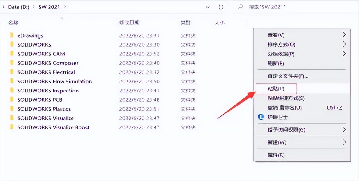Open the SOLIDWORKS Electrical folder icon
The width and height of the screenshot is (359, 181).
11,72
